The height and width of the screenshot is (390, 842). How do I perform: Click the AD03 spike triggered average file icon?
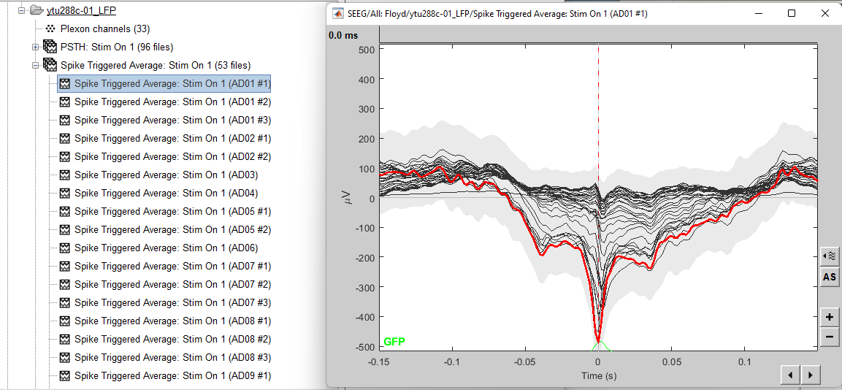(64, 175)
